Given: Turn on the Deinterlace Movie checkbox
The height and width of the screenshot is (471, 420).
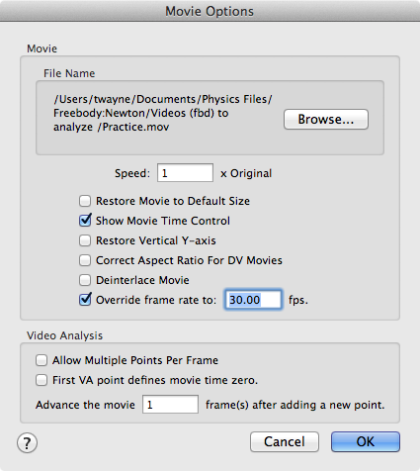Looking at the screenshot, I should click(85, 280).
